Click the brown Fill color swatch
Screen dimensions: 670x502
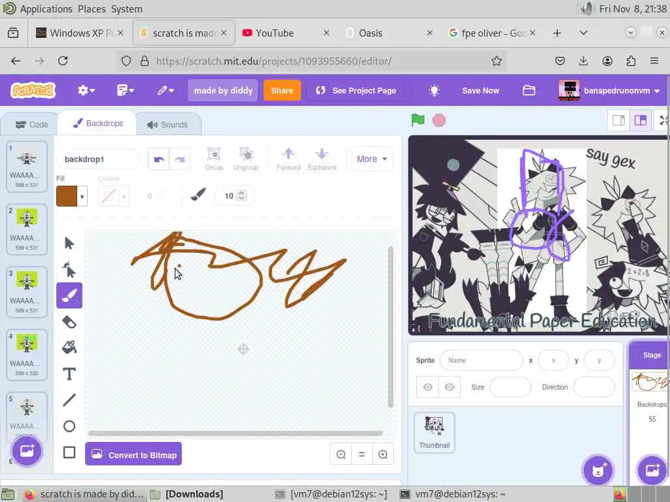pyautogui.click(x=67, y=196)
